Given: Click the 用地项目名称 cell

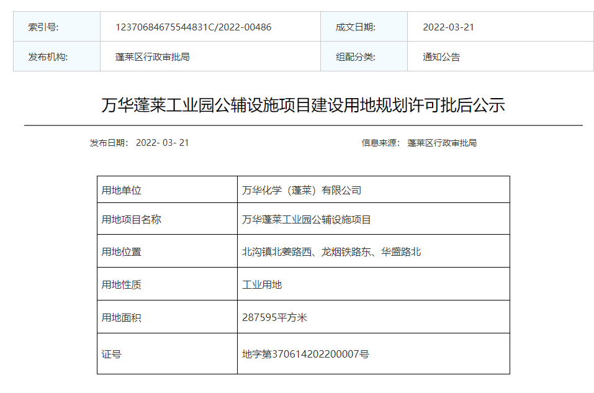Looking at the screenshot, I should click(167, 219).
